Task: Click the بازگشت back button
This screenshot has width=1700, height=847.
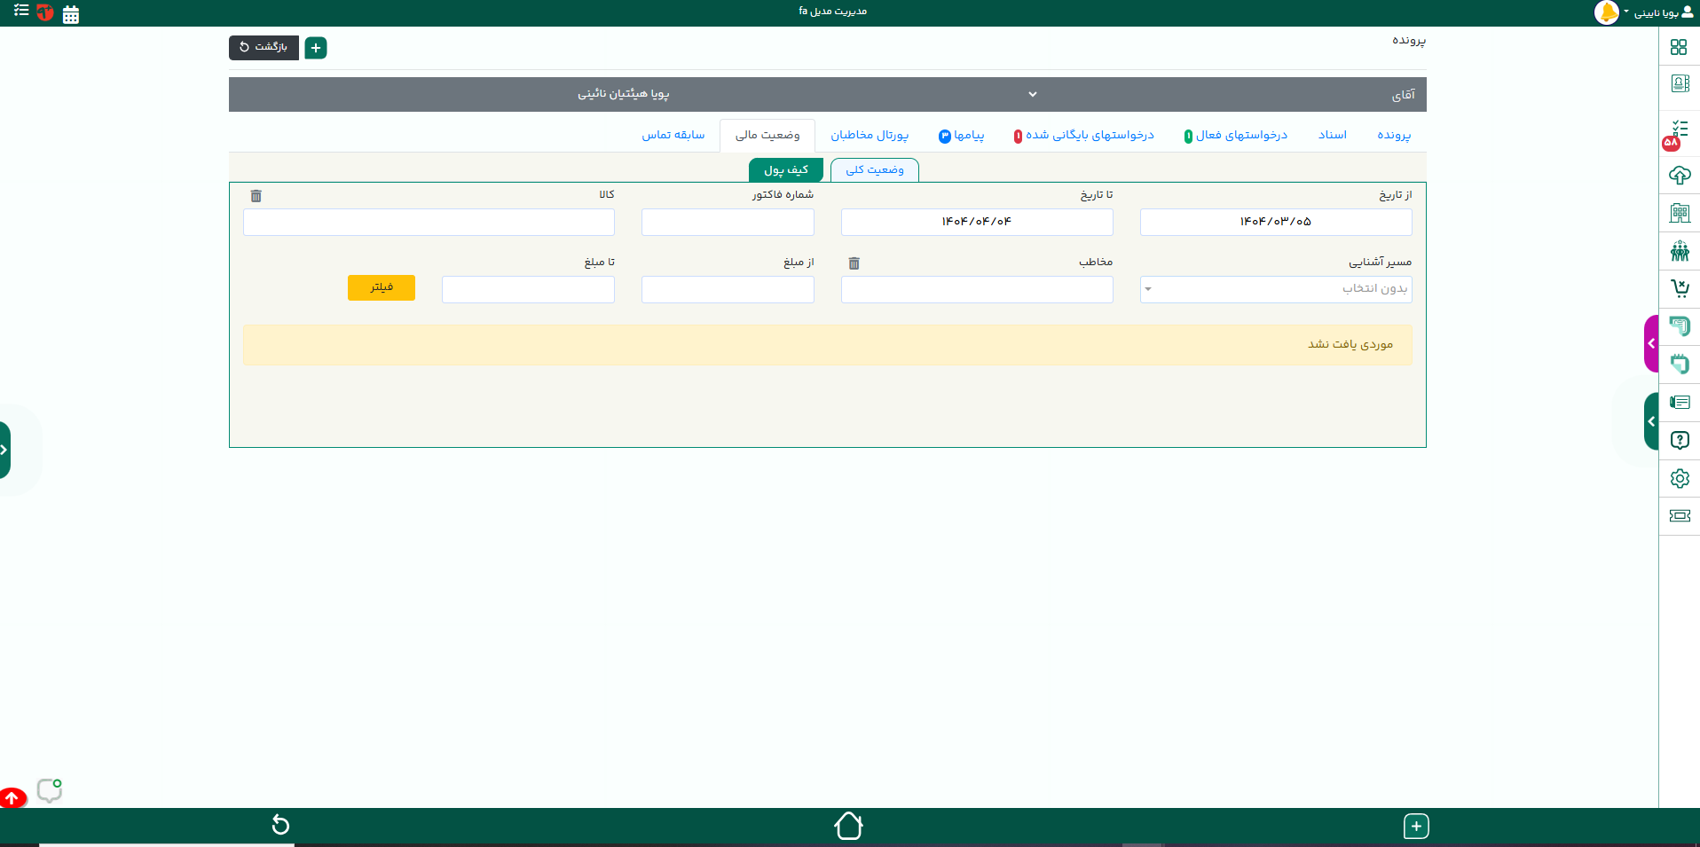Action: [x=264, y=47]
